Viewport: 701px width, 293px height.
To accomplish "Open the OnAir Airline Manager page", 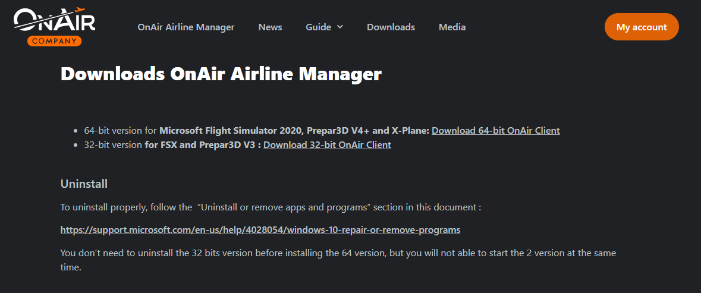I will tap(186, 27).
